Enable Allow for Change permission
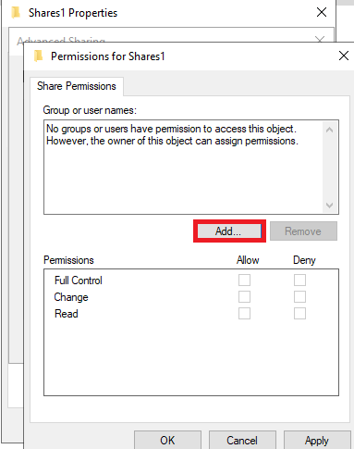The height and width of the screenshot is (449, 354). click(244, 297)
